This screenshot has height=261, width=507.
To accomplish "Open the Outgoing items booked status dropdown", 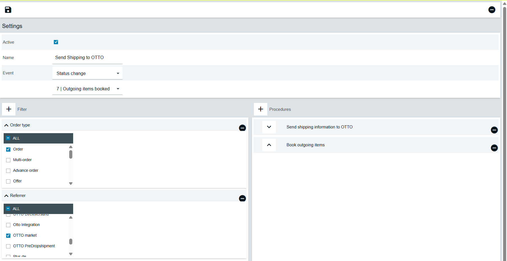I will click(87, 89).
